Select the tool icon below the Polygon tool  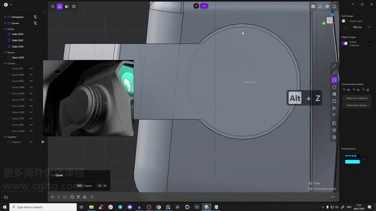coord(334,94)
